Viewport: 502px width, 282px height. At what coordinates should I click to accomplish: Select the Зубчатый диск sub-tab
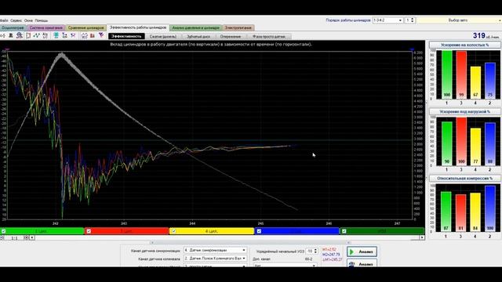tap(198, 37)
